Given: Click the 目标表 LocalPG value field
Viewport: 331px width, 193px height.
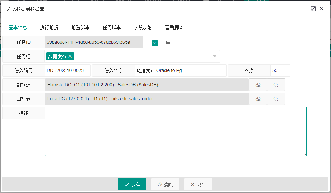Looking at the screenshot, I should [x=147, y=99].
